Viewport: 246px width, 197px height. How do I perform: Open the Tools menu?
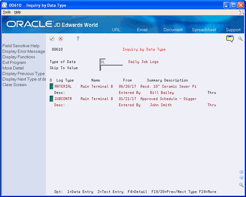pyautogui.click(x=7, y=12)
